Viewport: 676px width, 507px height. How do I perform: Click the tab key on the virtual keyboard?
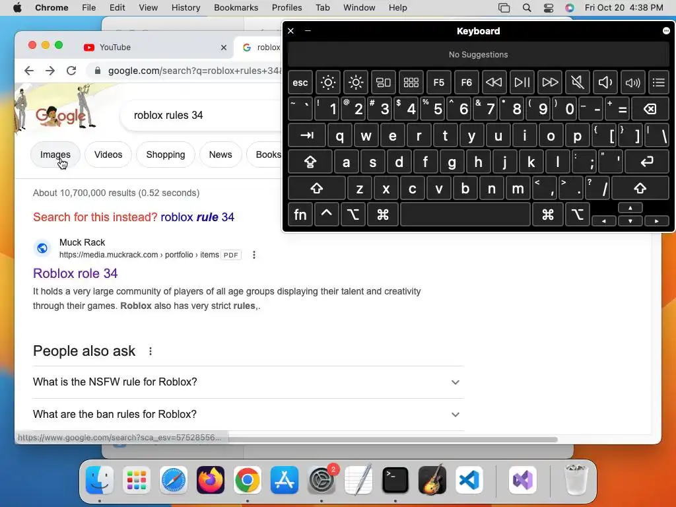(307, 135)
